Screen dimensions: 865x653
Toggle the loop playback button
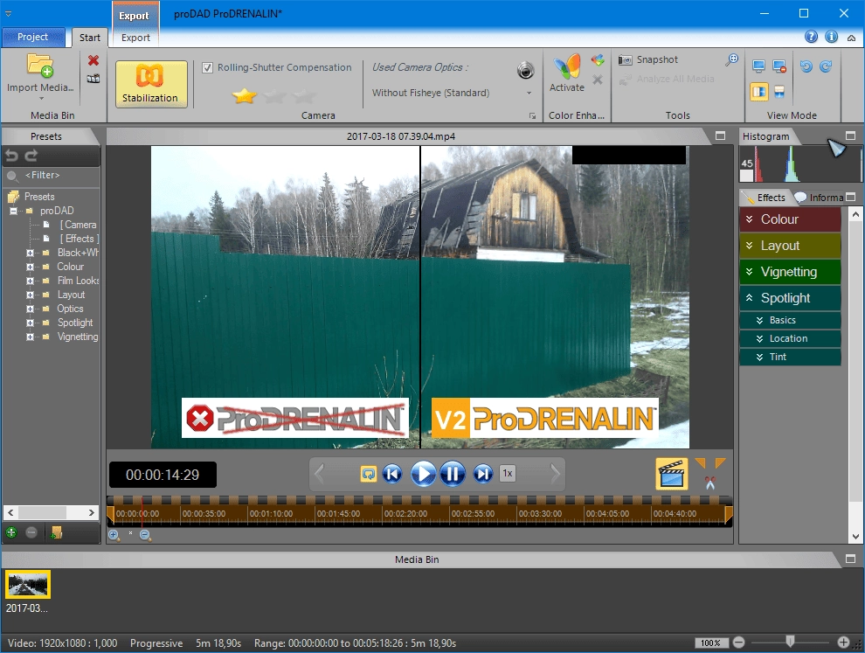pyautogui.click(x=368, y=474)
